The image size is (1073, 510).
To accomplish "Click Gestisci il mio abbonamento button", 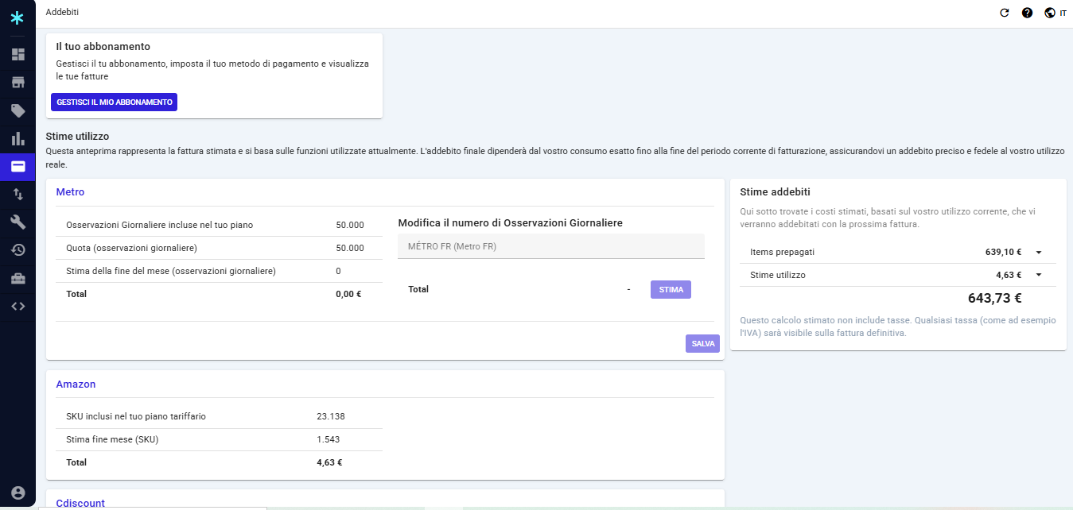I will point(115,102).
